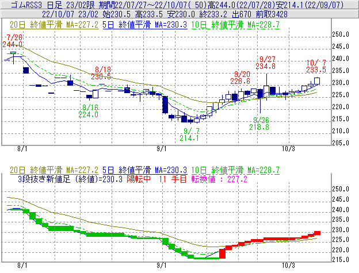This screenshot has height=273, width=359.
Task: Select upper chart 5日 終値平滑 MA=230.3 legend
Action: coord(145,25)
